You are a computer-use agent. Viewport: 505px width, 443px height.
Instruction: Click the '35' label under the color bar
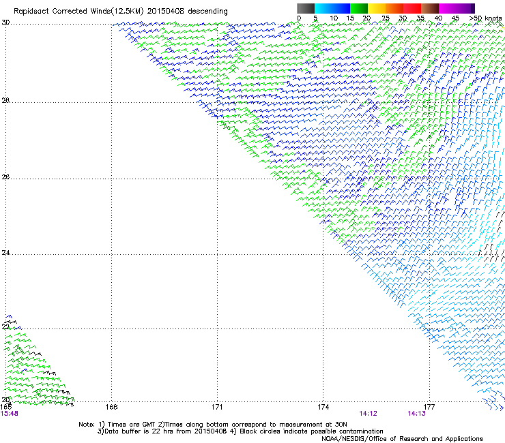tap(420, 18)
